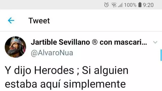This screenshot has width=162, height=91.
Task: Tap the word Herodes in tweet
Action: point(54,71)
